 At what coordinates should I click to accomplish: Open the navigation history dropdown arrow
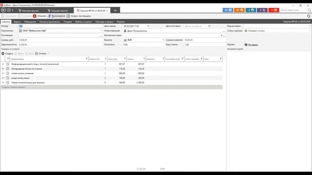(13, 10)
